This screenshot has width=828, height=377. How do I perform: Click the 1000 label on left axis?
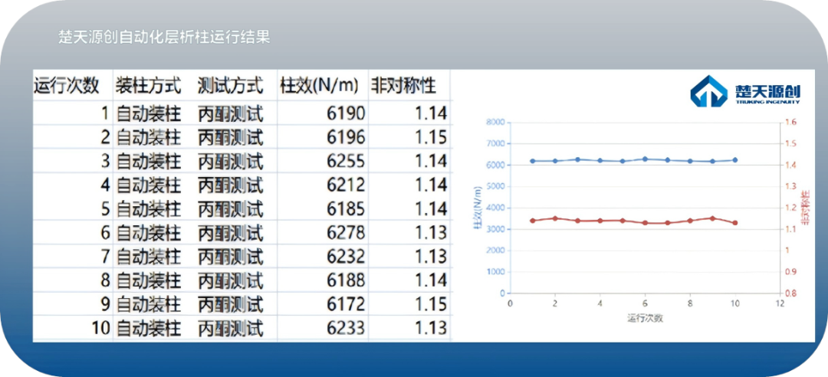496,272
